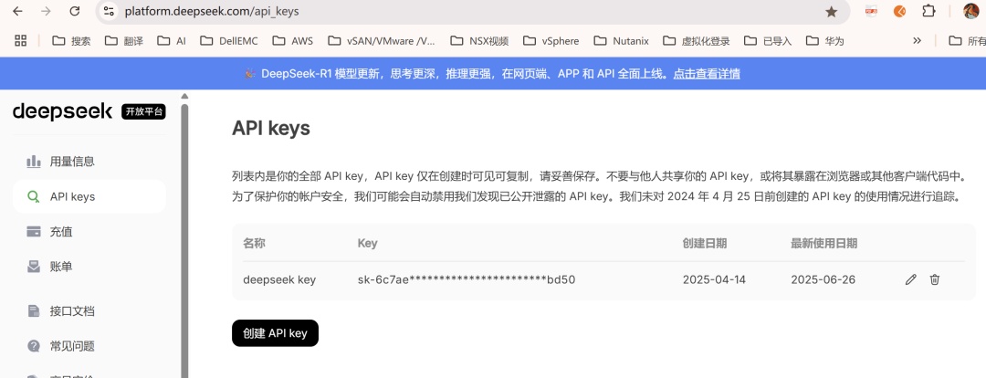Click the orange round extension icon
This screenshot has width=986, height=378.
point(900,11)
